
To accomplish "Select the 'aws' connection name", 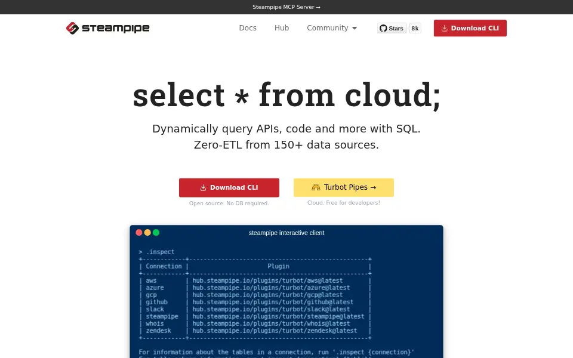I will pos(151,280).
